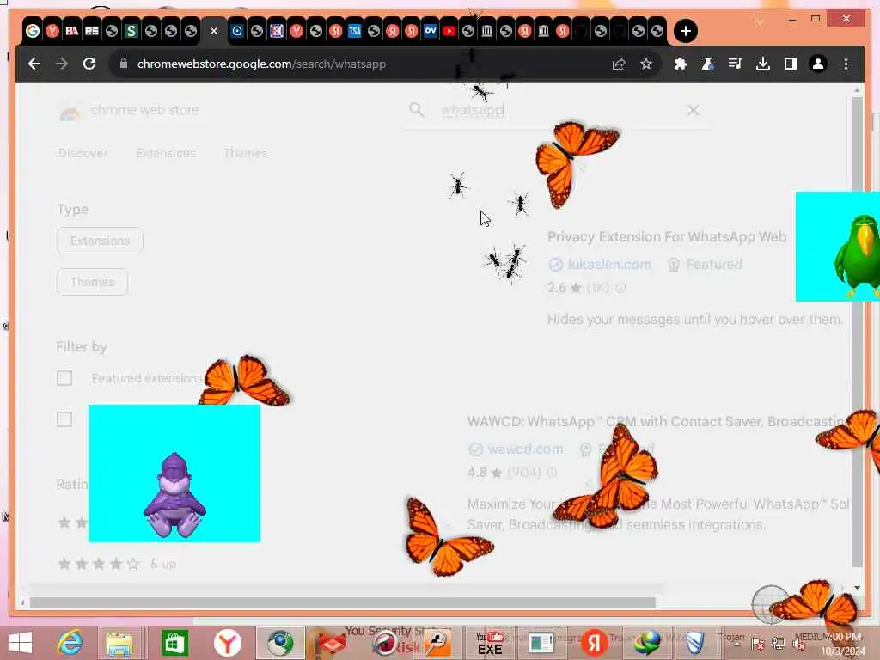
Task: Open the red Yandex taskbar icon
Action: (x=595, y=643)
